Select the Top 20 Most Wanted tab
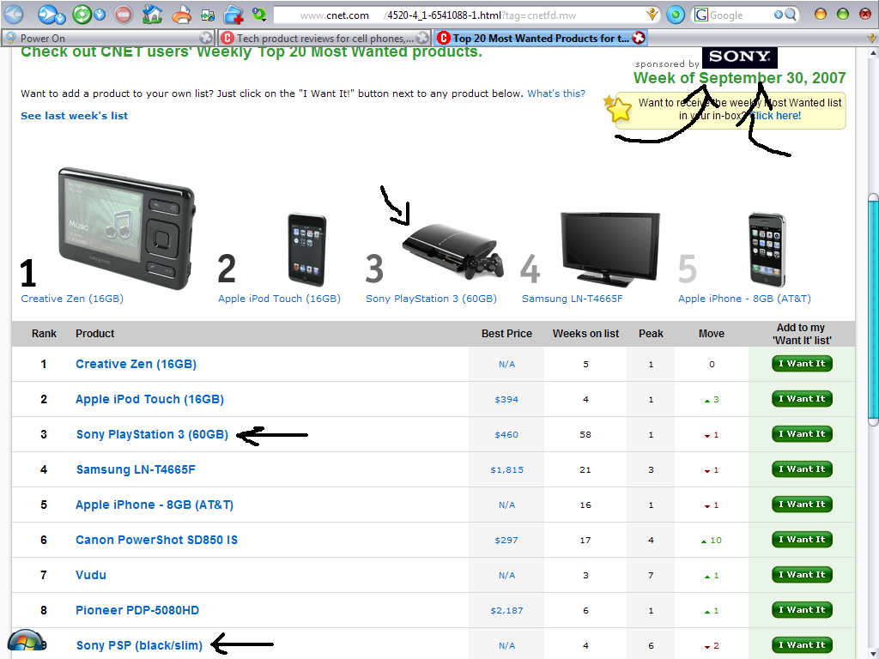 pyautogui.click(x=540, y=38)
